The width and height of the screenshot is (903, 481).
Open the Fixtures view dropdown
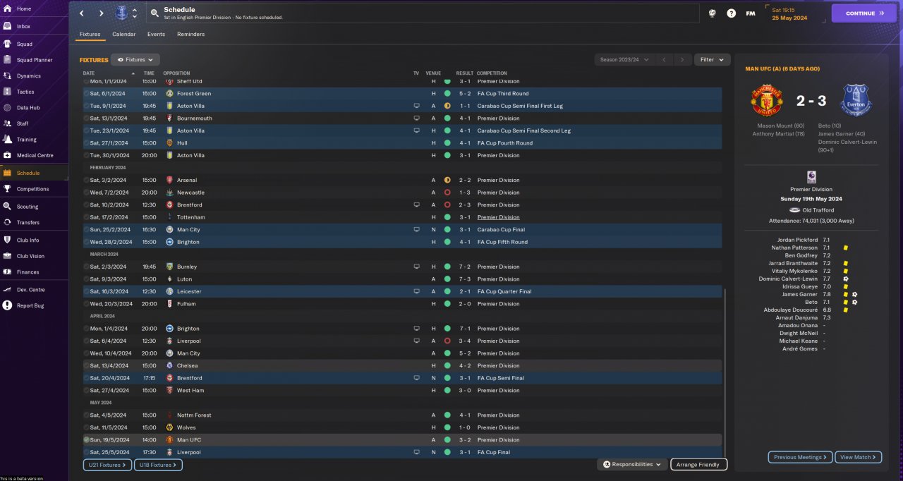(136, 60)
